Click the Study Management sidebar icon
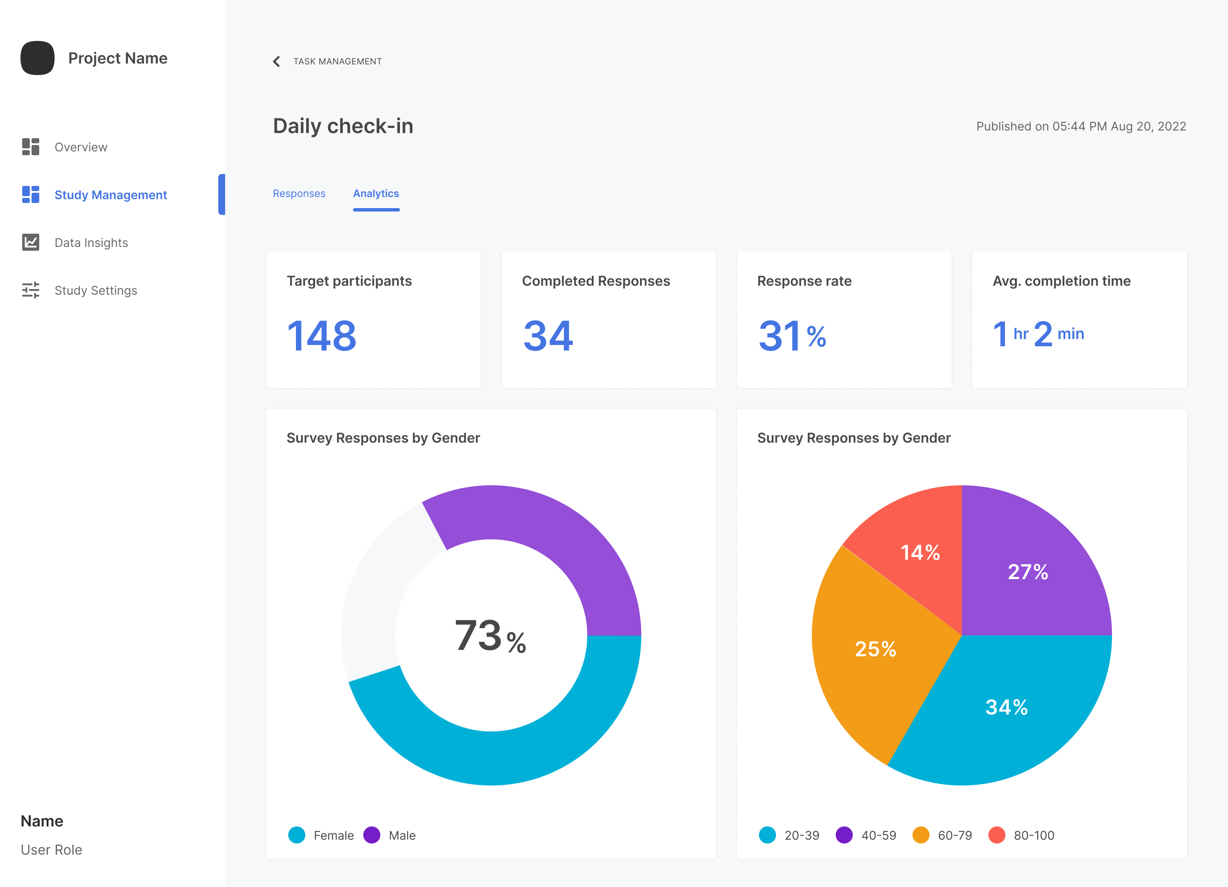The height and width of the screenshot is (887, 1228). tap(30, 194)
